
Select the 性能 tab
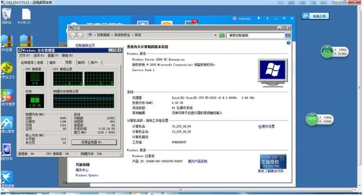click(68, 62)
